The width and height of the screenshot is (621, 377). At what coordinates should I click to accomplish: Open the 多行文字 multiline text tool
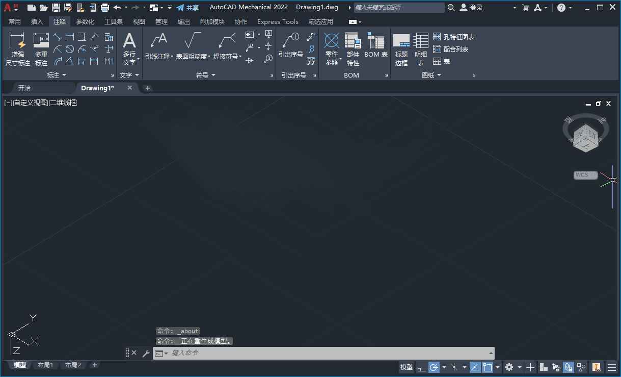(129, 49)
